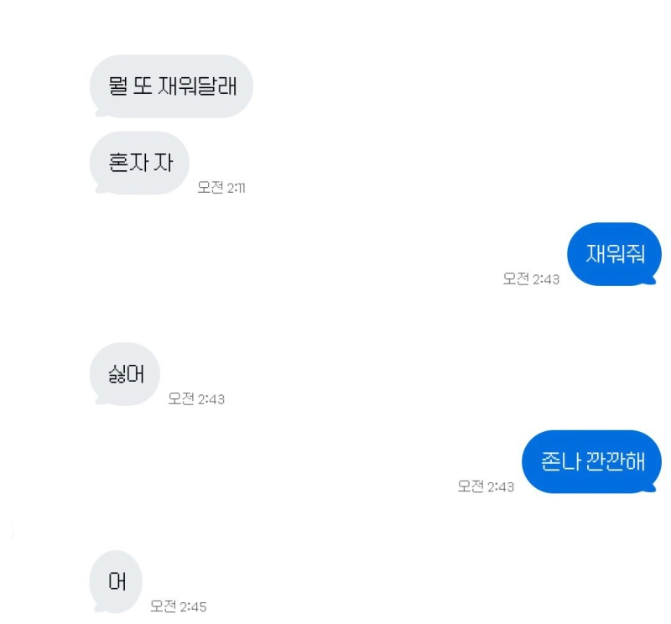Select the '싫어' received message bubble
Image resolution: width=671 pixels, height=624 pixels.
click(x=124, y=374)
